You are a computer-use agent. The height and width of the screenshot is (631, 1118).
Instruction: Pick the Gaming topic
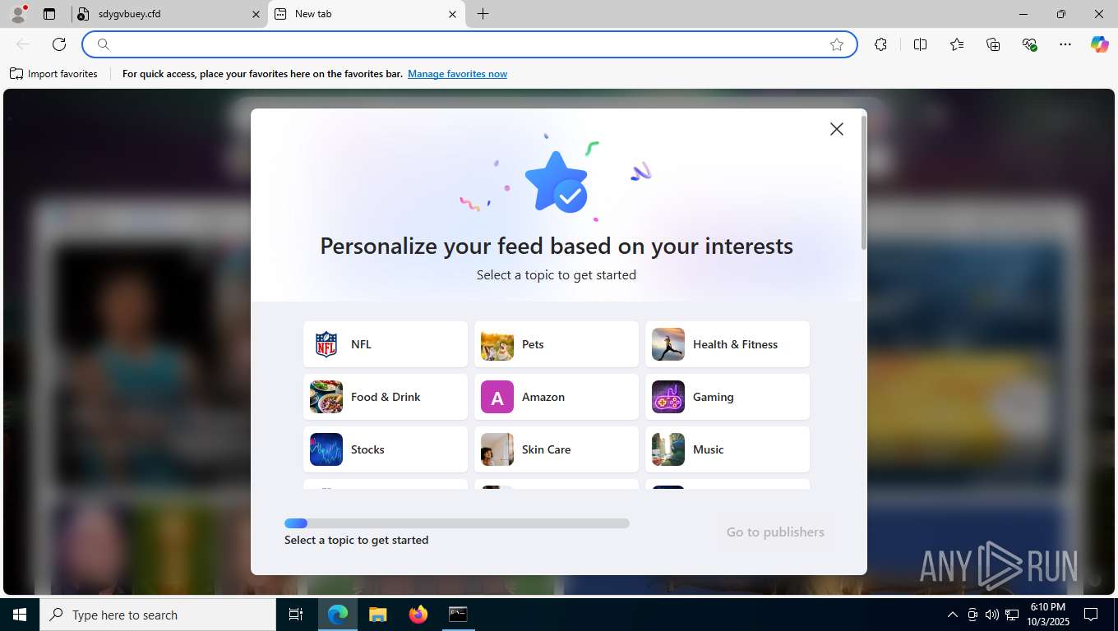point(728,397)
